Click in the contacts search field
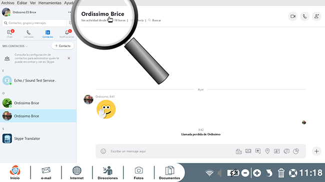This screenshot has height=182, width=325. 34,23
